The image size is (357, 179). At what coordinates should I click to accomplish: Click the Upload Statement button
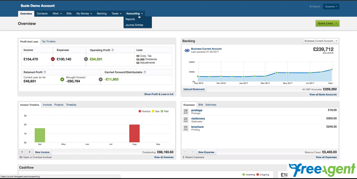[194, 89]
